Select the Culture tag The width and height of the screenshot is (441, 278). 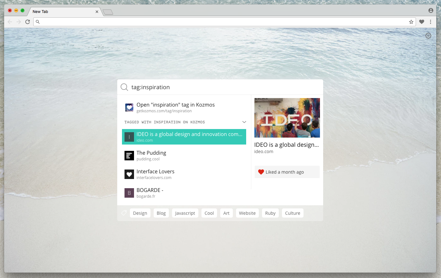pos(293,213)
